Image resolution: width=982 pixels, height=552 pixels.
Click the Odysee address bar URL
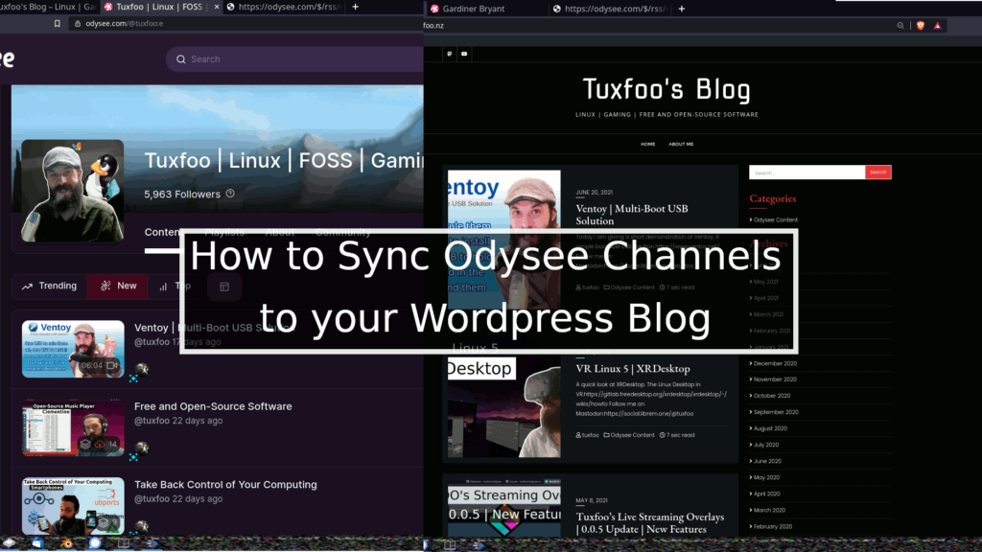[x=124, y=24]
